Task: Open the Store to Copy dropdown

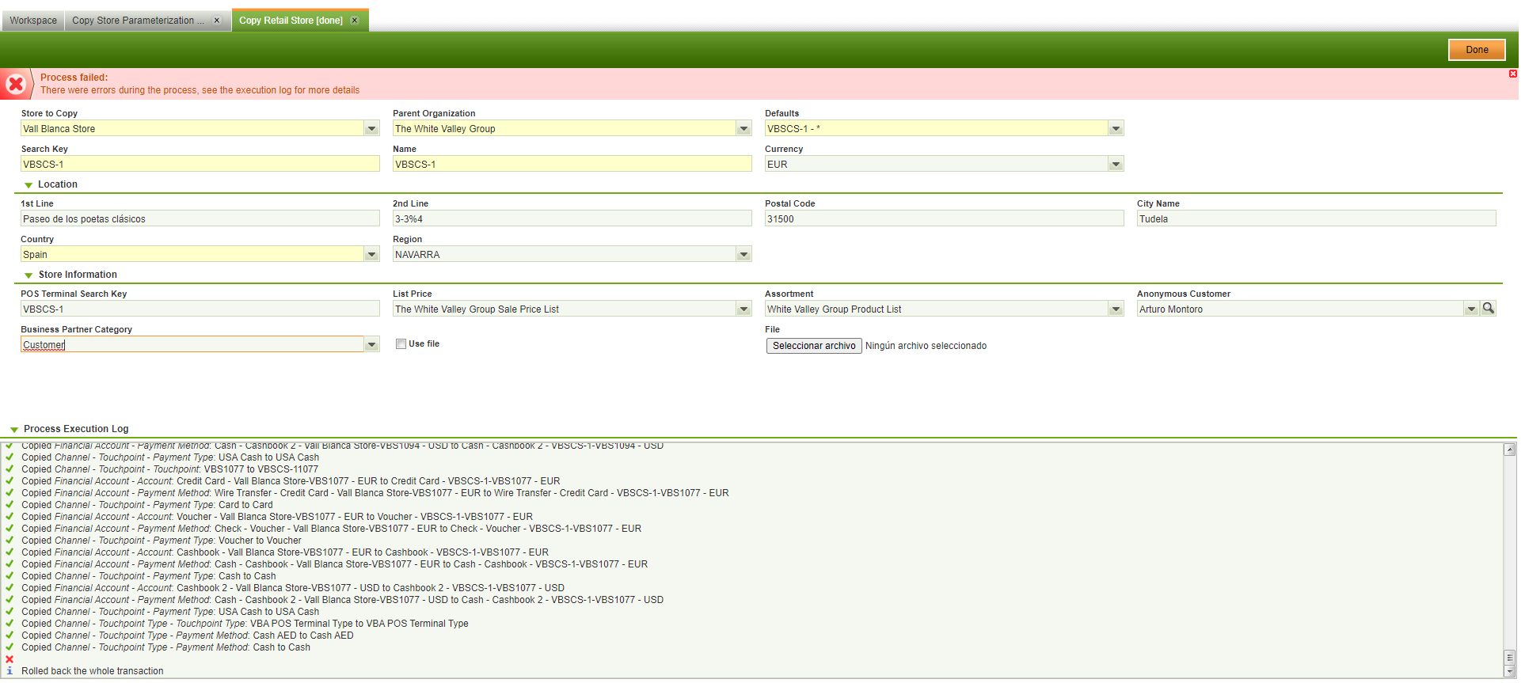Action: (371, 129)
